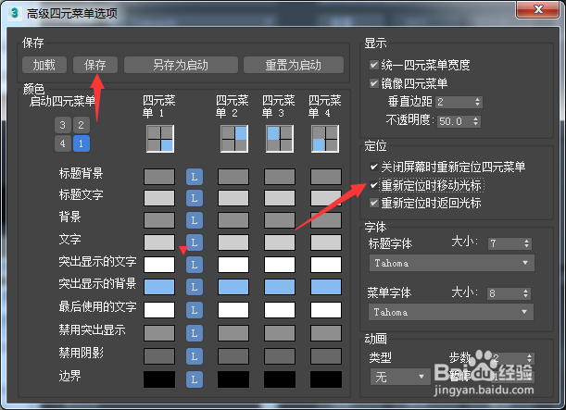
Task: Click the 四元菜单 2 quadrant icon
Action: [x=234, y=139]
